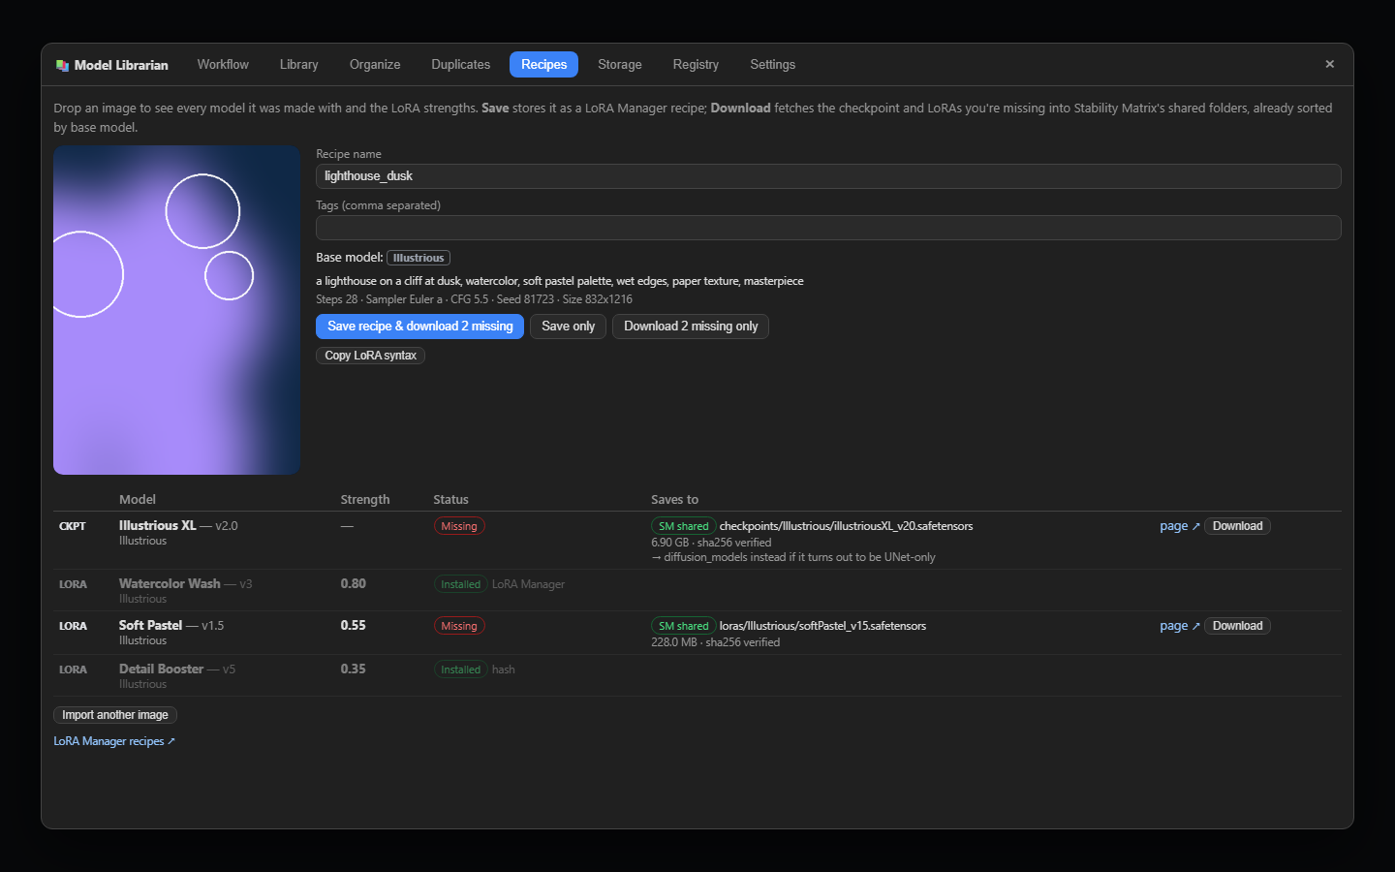Edit the Recipe name field
Viewport: 1395px width, 872px height.
pyautogui.click(x=828, y=176)
